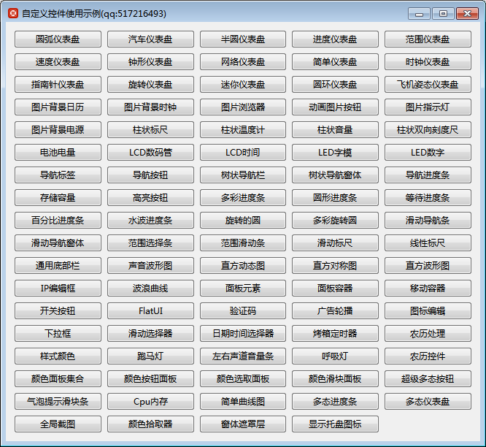This screenshot has height=447, width=486.
Task: Open the 开关按钮 example
Action: pos(58,311)
